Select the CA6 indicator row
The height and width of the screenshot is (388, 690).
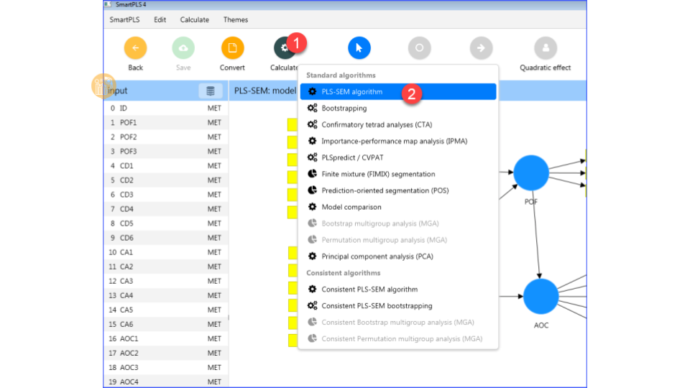166,324
